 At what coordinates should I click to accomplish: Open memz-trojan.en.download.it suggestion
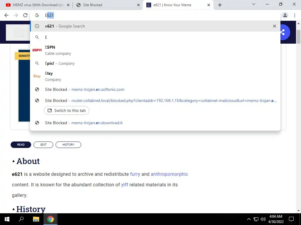pyautogui.click(x=155, y=123)
